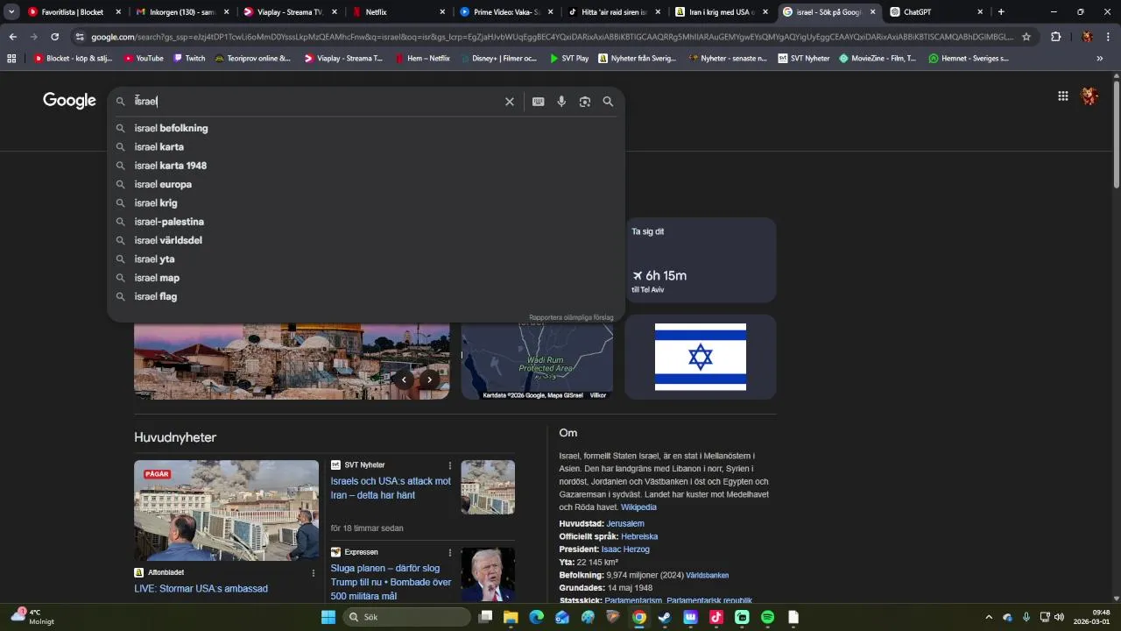Open the Hebreiska language link
Screen dimensions: 1121x631
coord(639,536)
